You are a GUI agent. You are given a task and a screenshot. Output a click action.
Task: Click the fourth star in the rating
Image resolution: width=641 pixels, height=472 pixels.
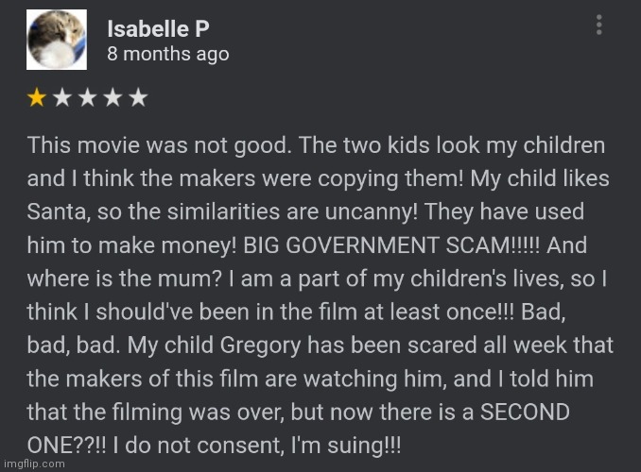tap(113, 97)
